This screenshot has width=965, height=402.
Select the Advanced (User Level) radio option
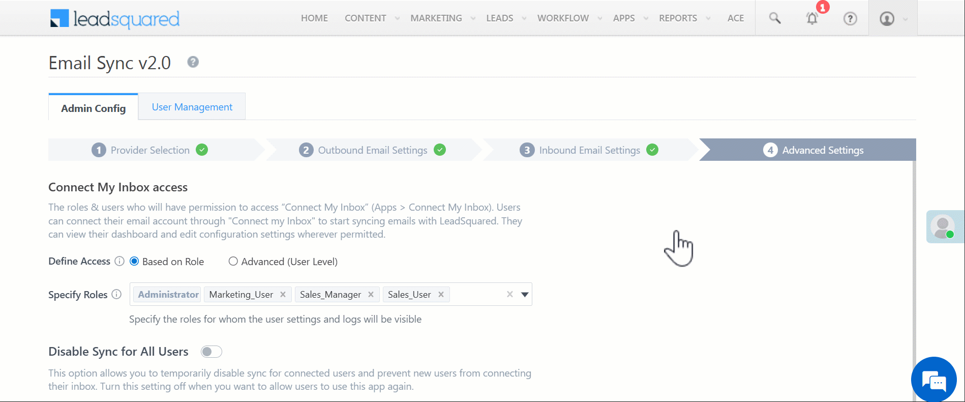click(x=233, y=261)
